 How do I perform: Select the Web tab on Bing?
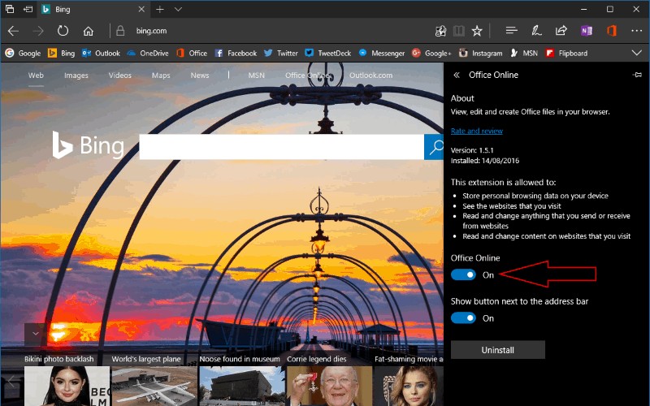click(x=36, y=76)
